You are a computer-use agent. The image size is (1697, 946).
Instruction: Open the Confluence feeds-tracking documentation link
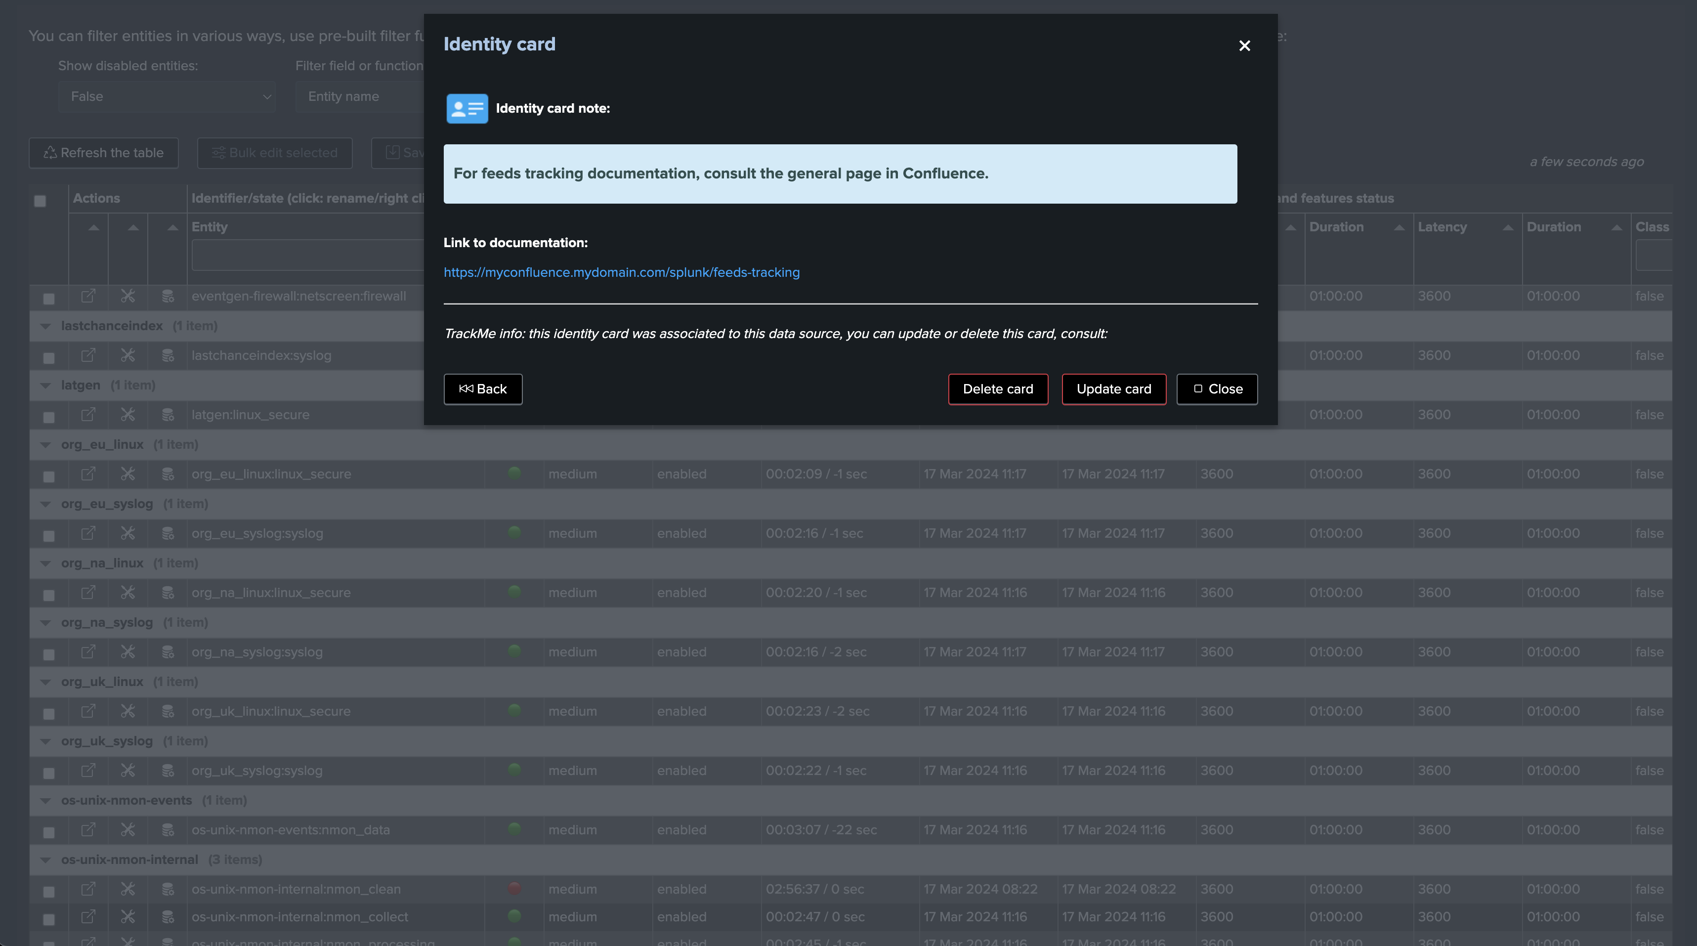[x=621, y=272]
